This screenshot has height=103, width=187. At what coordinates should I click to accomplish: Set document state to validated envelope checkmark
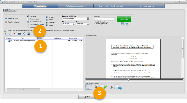tap(103, 87)
